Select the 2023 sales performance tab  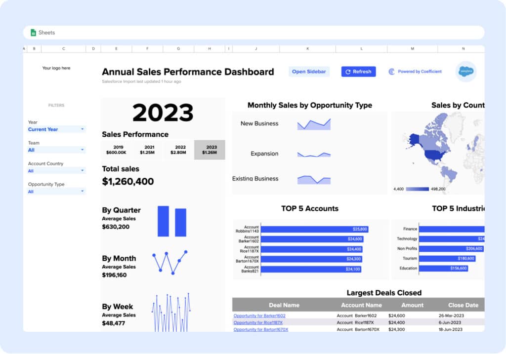pos(210,150)
